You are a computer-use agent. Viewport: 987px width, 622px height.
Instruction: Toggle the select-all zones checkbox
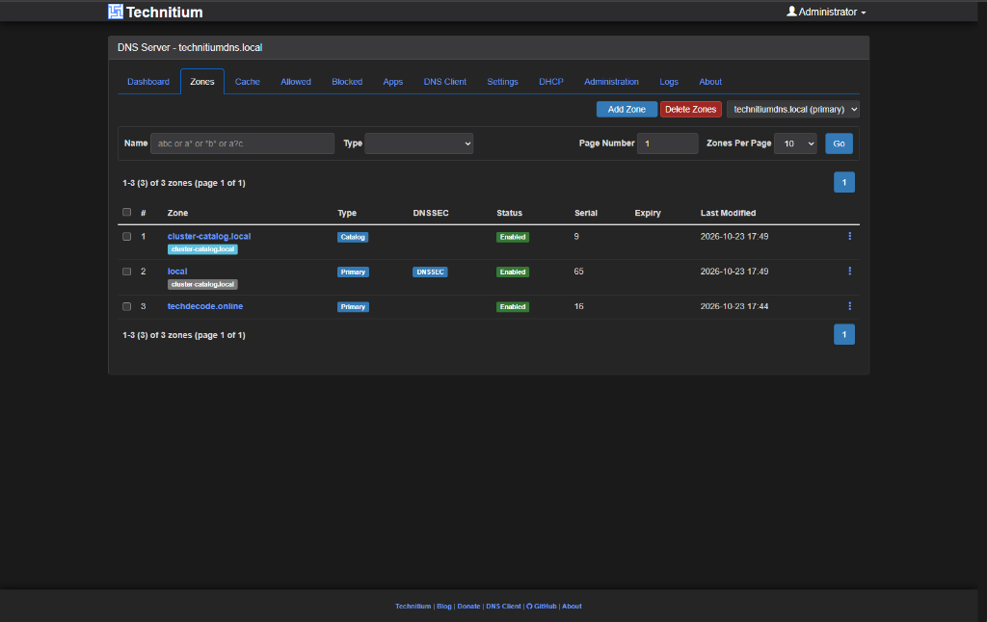pos(126,213)
